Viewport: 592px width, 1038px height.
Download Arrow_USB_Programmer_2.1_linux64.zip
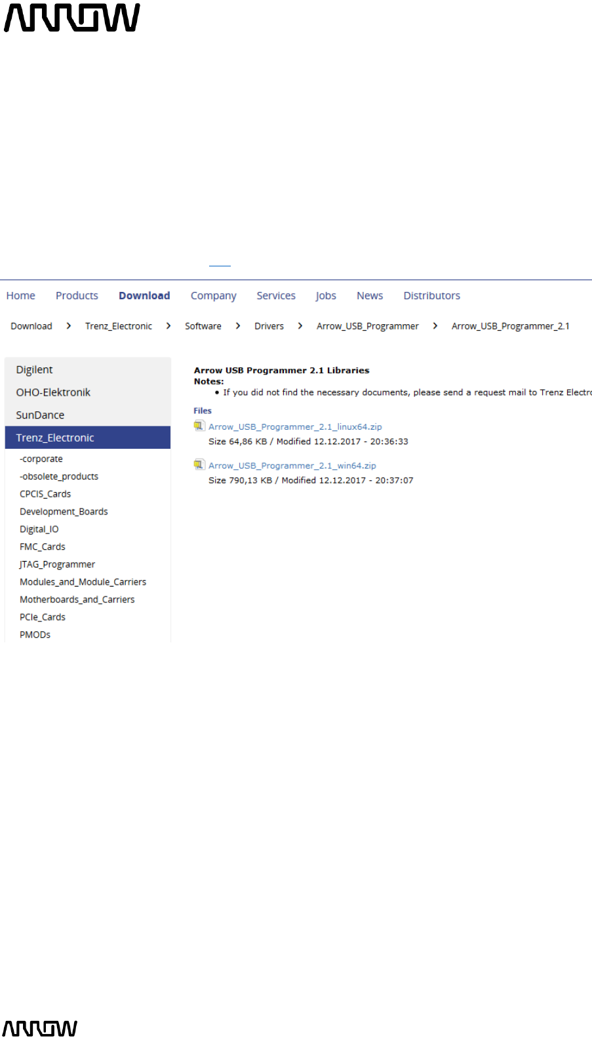(x=295, y=426)
